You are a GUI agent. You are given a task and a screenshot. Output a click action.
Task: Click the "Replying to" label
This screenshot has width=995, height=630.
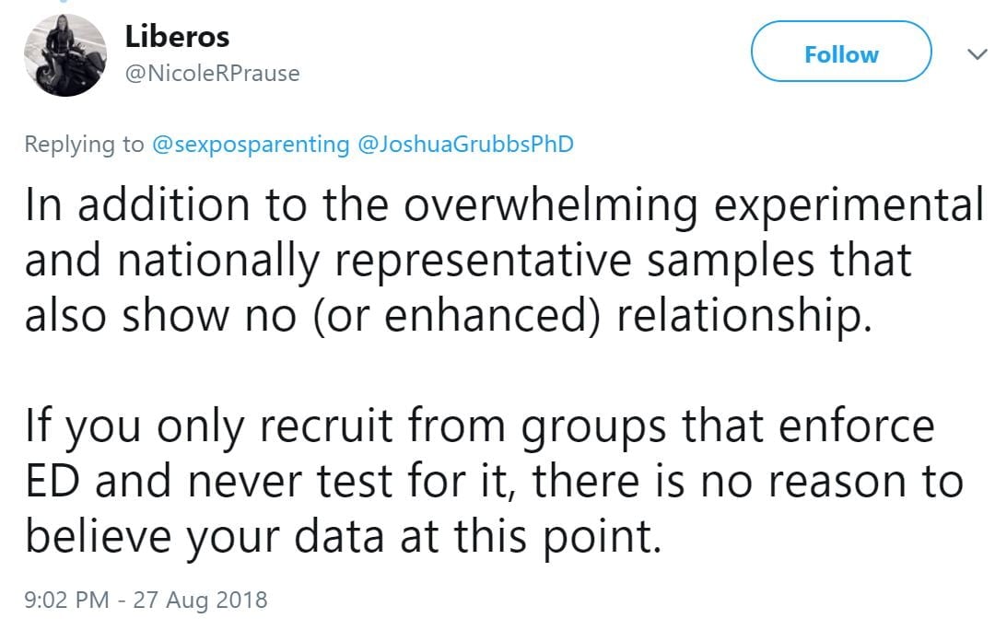pyautogui.click(x=84, y=145)
